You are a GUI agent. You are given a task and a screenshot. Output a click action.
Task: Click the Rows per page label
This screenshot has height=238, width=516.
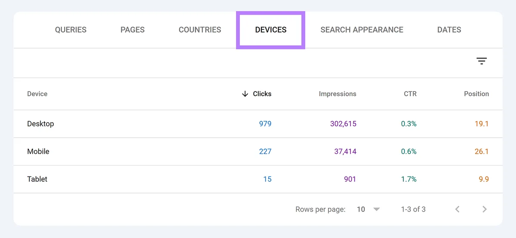click(320, 209)
